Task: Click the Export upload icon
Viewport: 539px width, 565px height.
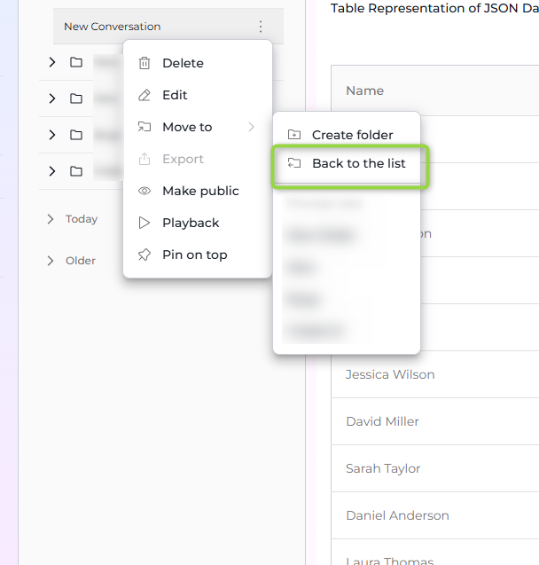Action: (x=145, y=159)
